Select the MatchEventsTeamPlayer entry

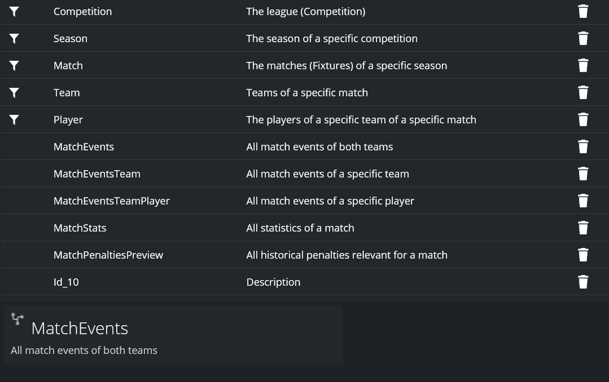click(111, 201)
